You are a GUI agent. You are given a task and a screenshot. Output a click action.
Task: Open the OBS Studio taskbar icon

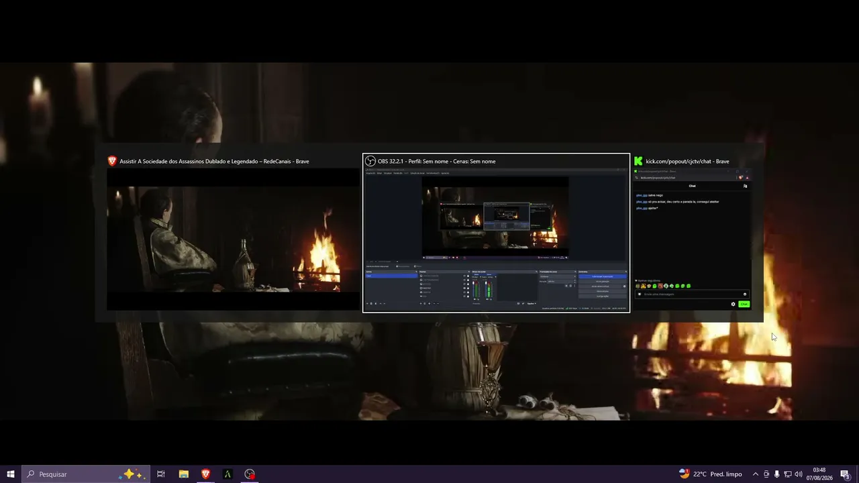pos(250,474)
